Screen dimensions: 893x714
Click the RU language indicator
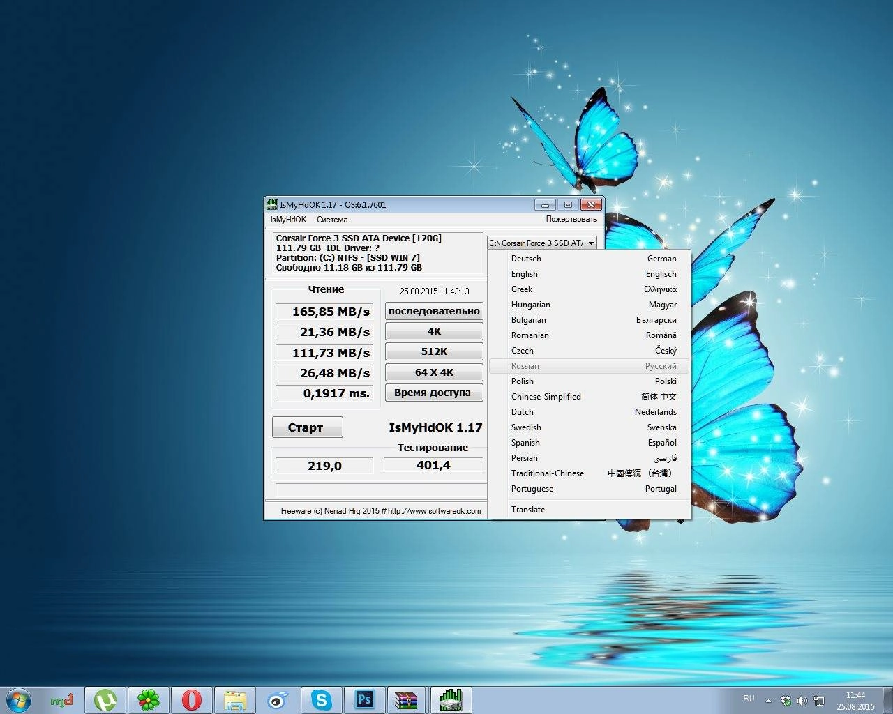[x=749, y=698]
